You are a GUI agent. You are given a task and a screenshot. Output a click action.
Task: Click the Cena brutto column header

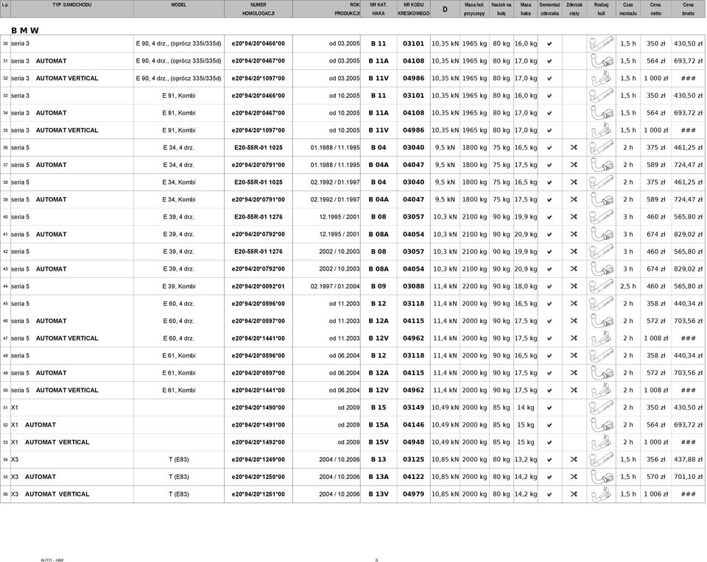point(688,9)
